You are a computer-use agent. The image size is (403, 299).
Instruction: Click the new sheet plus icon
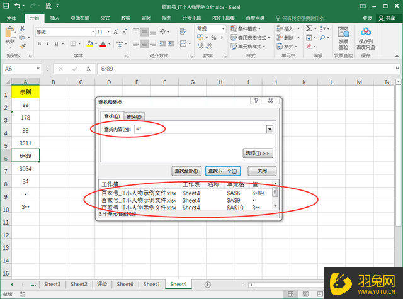click(x=208, y=285)
